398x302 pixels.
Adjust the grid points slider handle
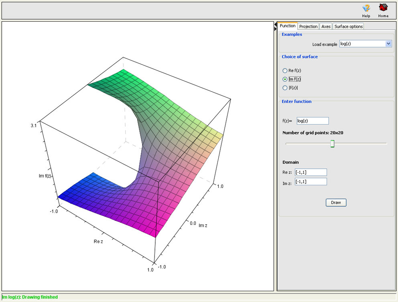click(x=332, y=143)
